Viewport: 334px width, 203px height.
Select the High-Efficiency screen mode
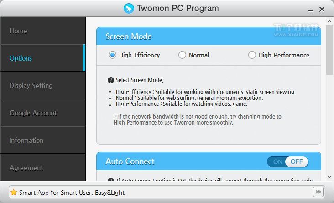[x=112, y=55]
